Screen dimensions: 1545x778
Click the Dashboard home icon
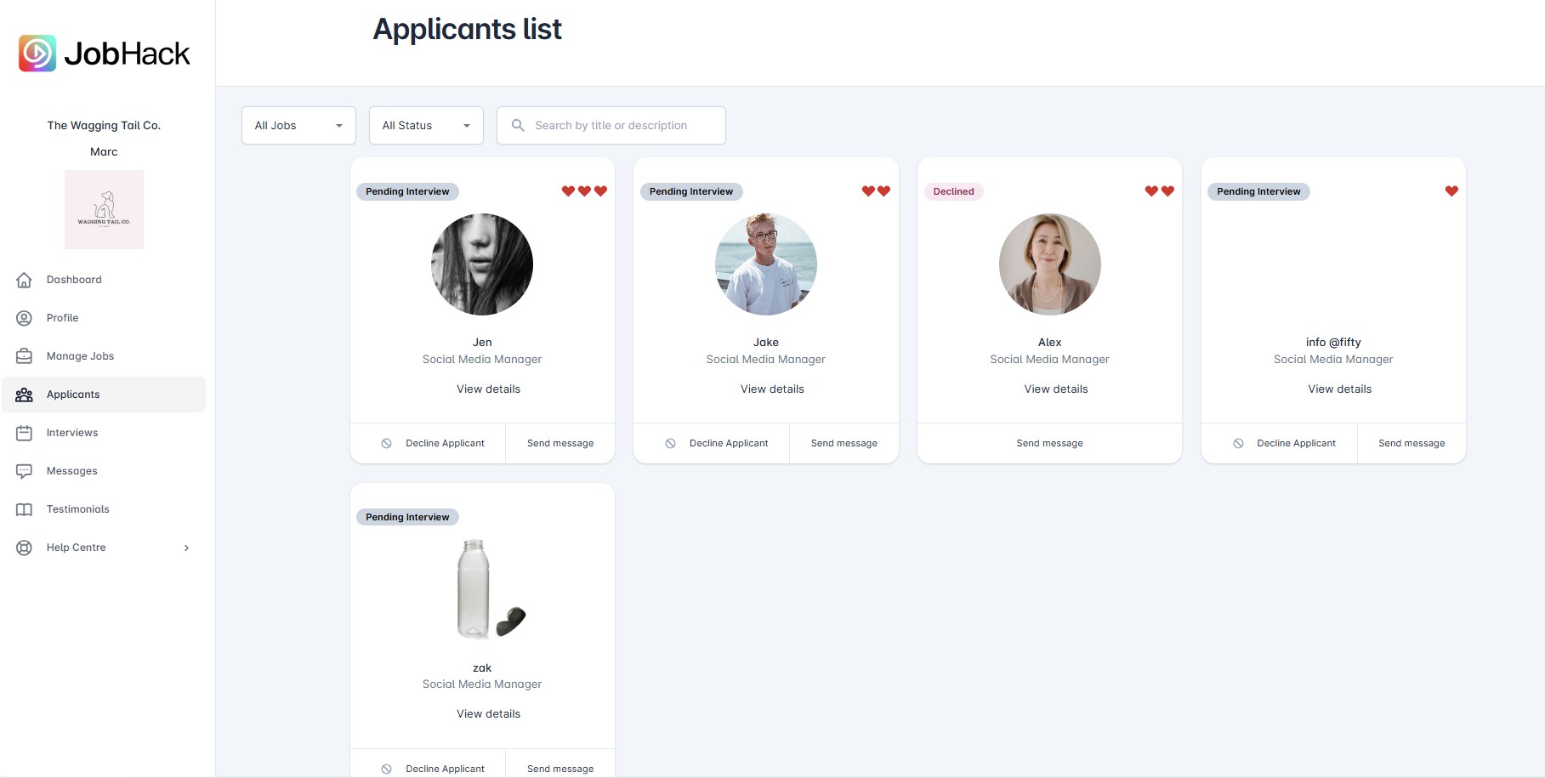(x=25, y=280)
